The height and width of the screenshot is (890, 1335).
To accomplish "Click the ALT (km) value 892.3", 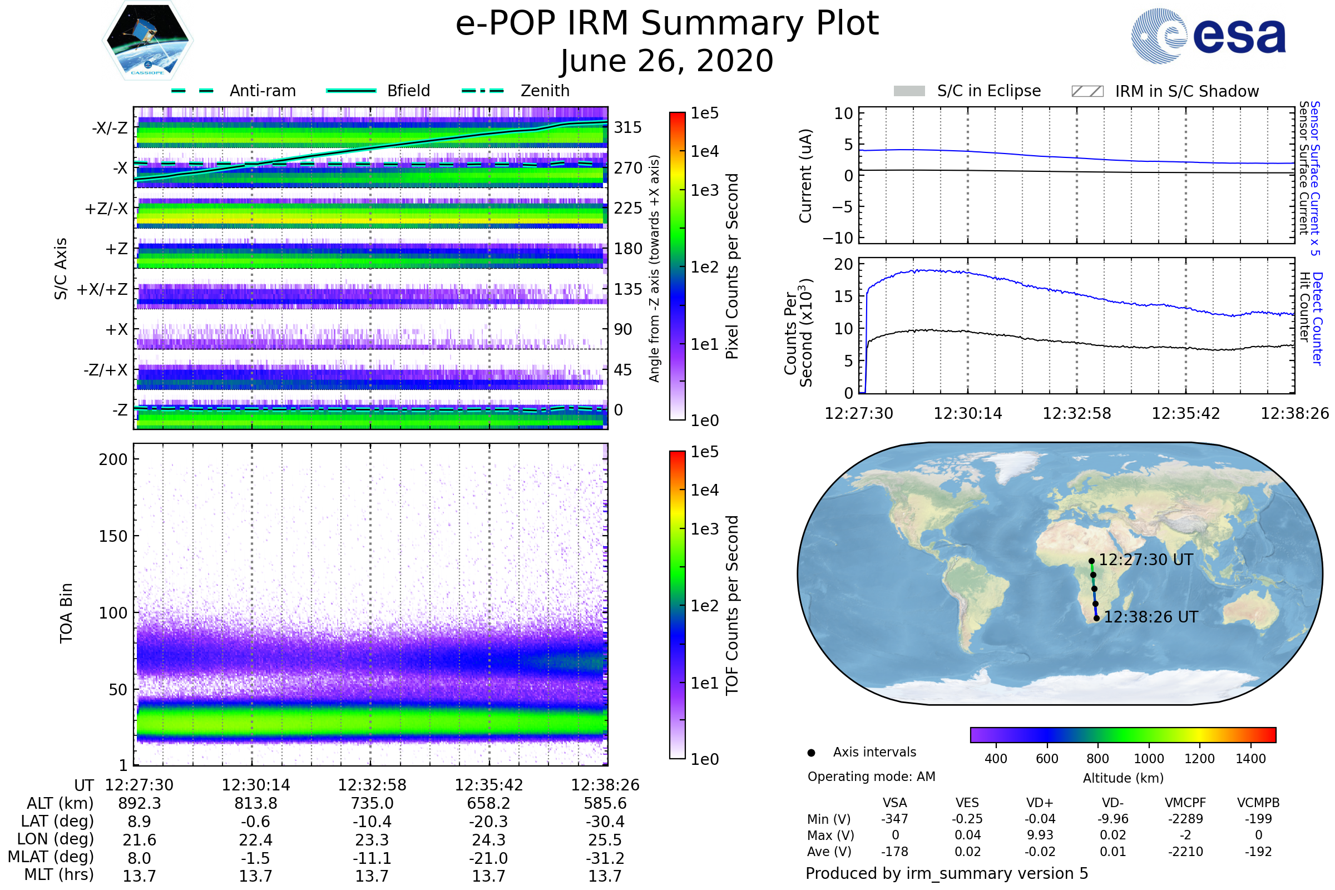I will tap(139, 803).
